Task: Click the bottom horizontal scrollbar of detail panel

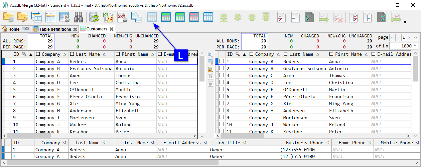Action: [110, 163]
